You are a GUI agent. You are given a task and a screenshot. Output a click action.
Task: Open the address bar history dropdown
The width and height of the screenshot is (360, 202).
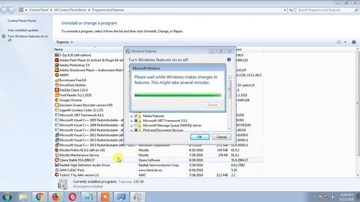(x=285, y=10)
